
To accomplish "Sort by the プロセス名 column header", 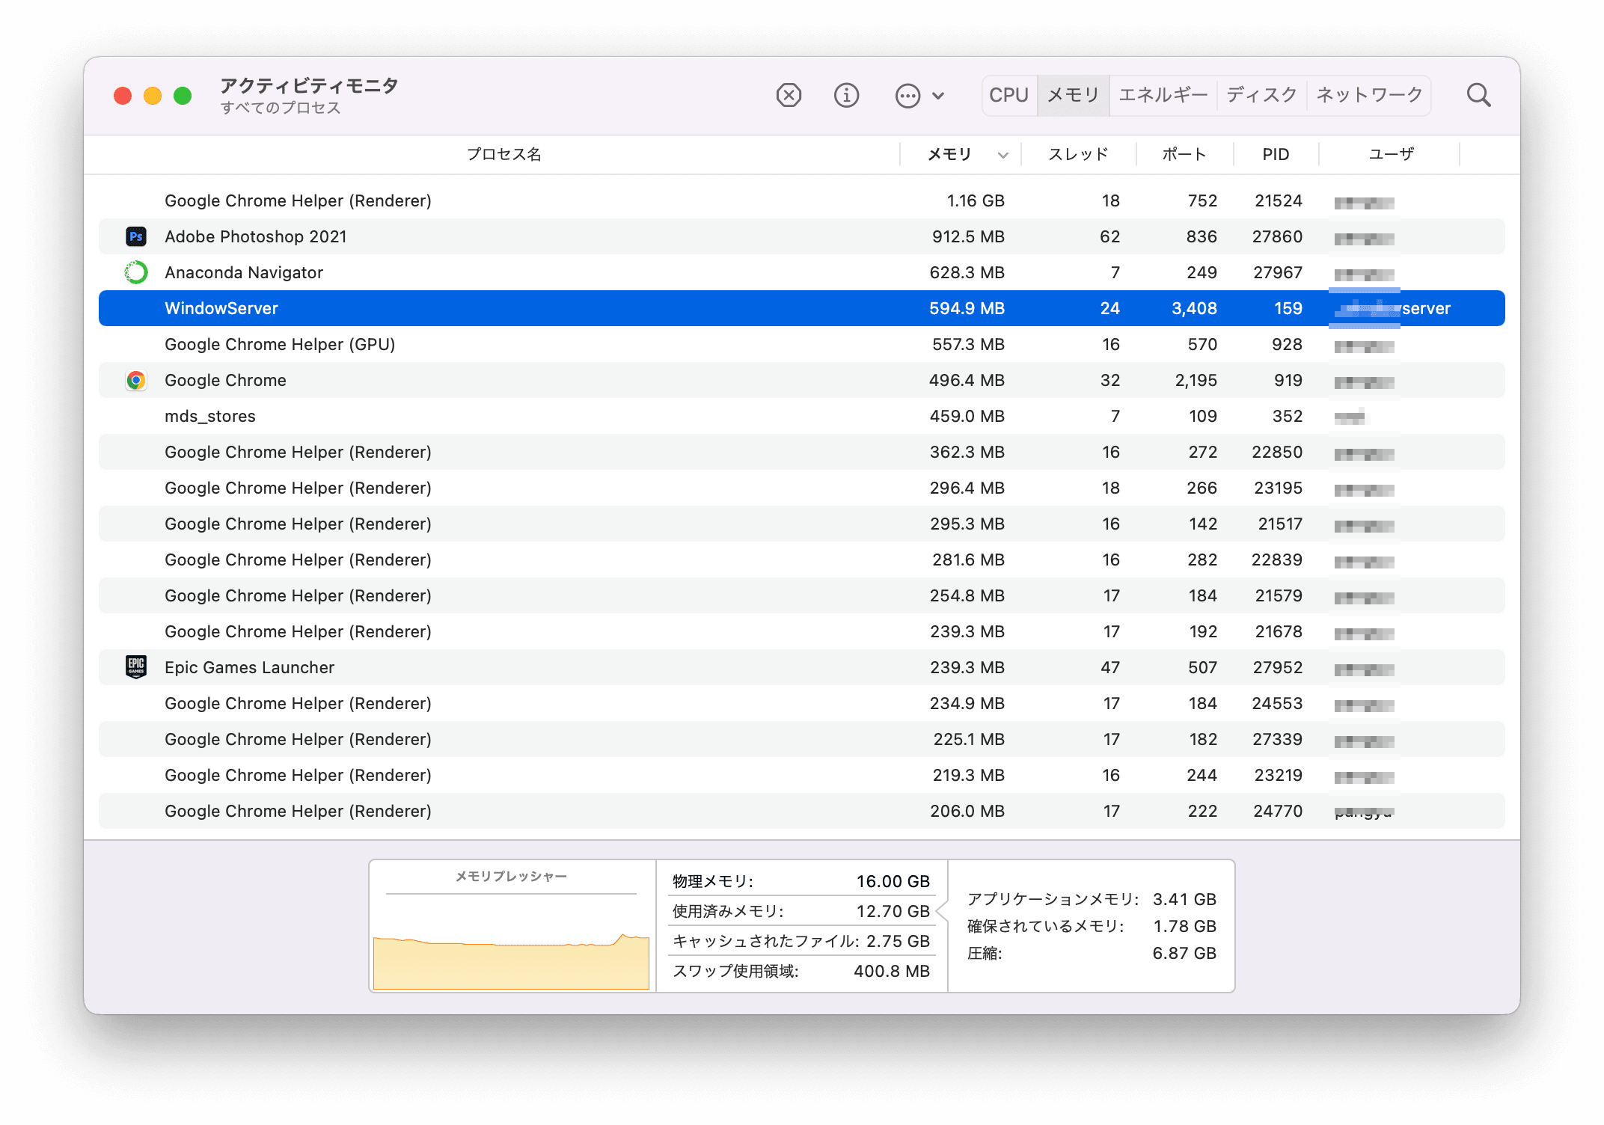I will click(x=503, y=154).
